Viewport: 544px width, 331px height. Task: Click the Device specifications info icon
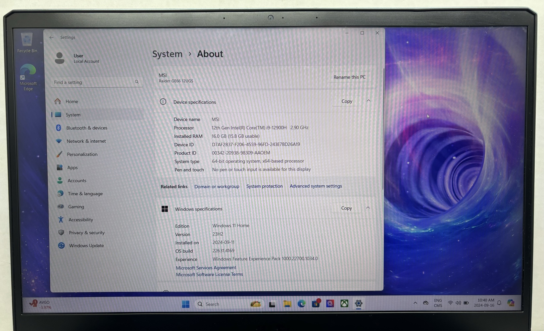tap(163, 102)
